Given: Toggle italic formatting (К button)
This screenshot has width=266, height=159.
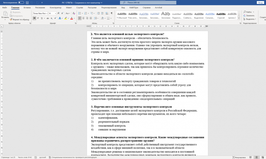Looking at the screenshot, I should [x=38, y=18].
